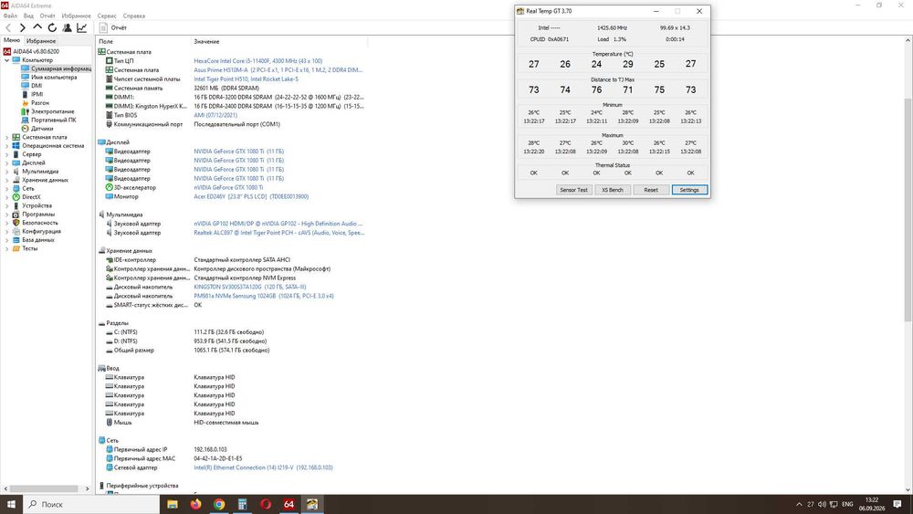Image resolution: width=913 pixels, height=514 pixels.
Task: Open the Intel(R) Ethernet Connection I219-V link
Action: (263, 467)
